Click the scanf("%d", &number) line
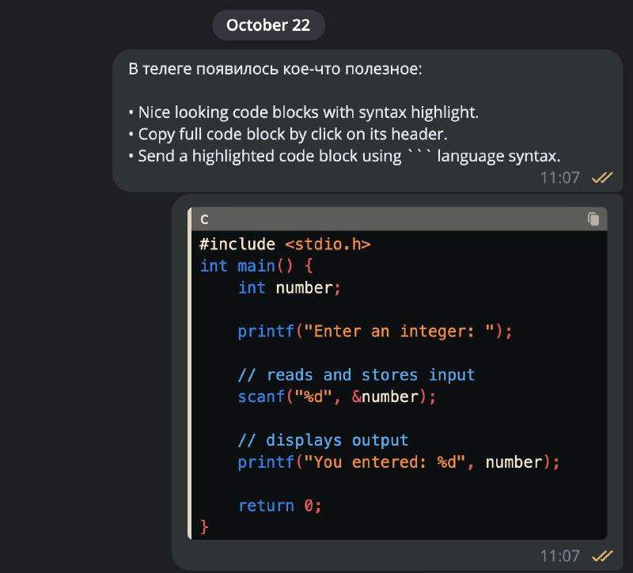This screenshot has height=573, width=633. click(337, 397)
